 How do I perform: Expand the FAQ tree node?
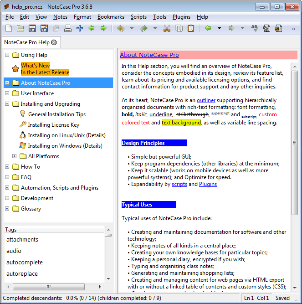pyautogui.click(x=7, y=177)
